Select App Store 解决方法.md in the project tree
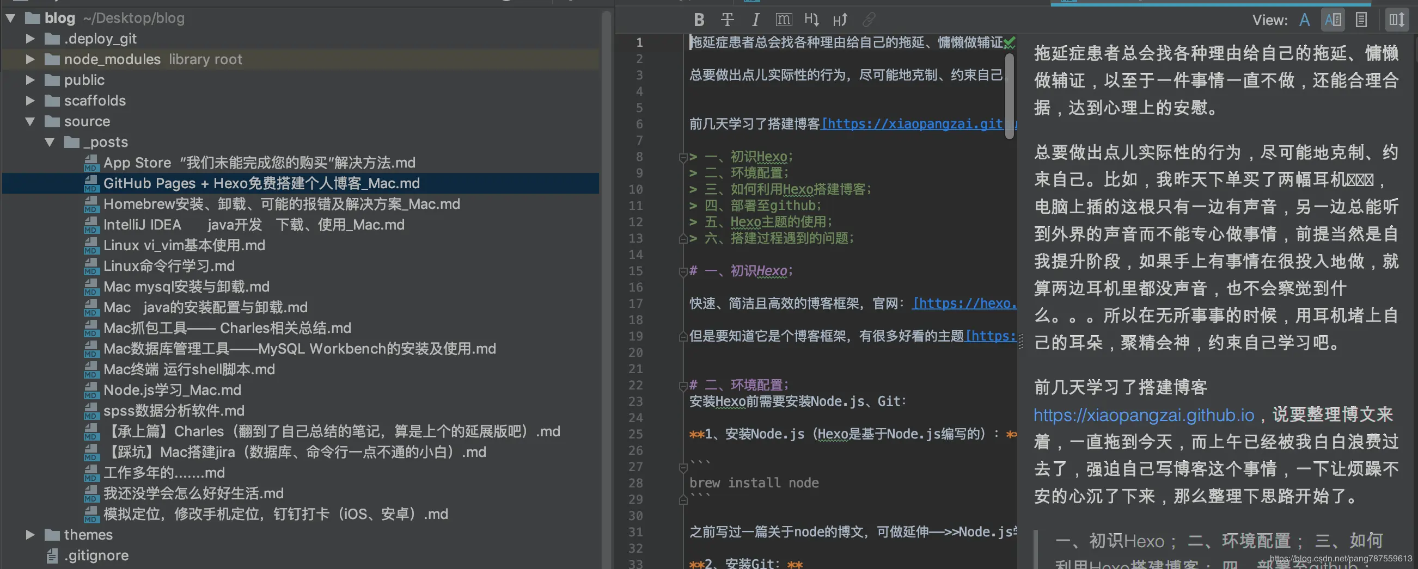1418x569 pixels. coord(259,163)
